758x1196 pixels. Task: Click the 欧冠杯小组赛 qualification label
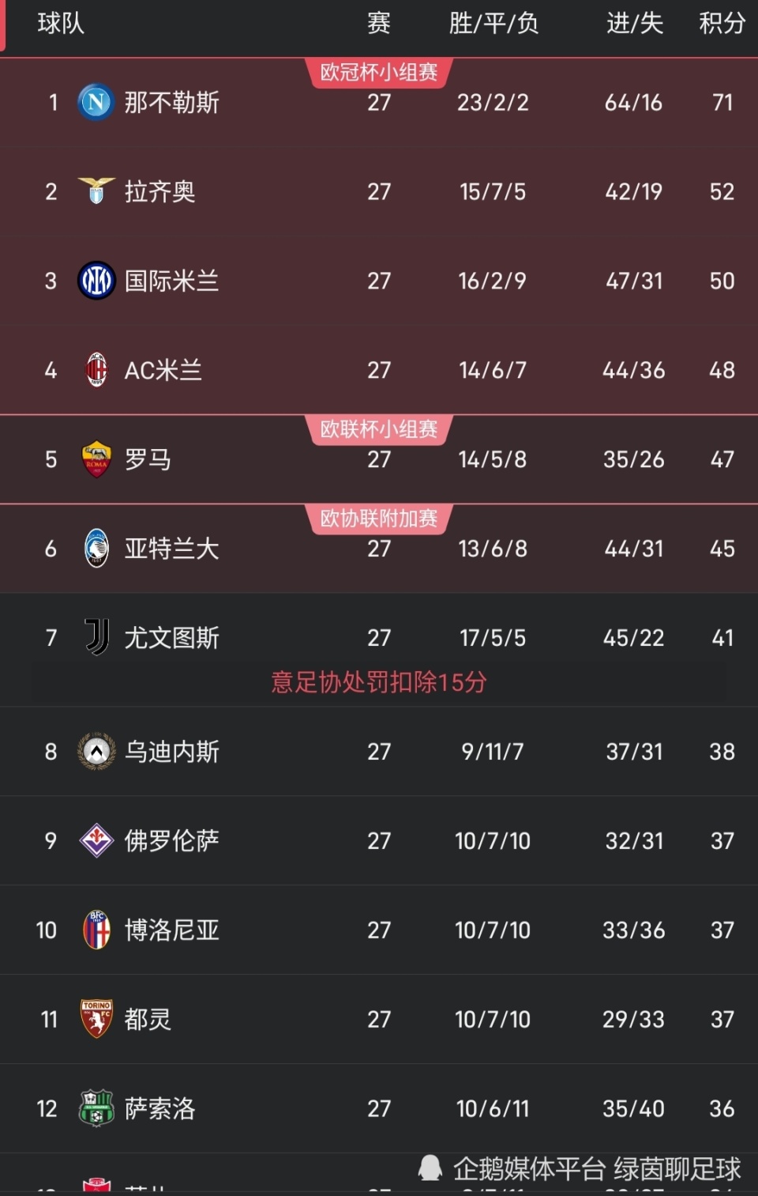tap(379, 73)
